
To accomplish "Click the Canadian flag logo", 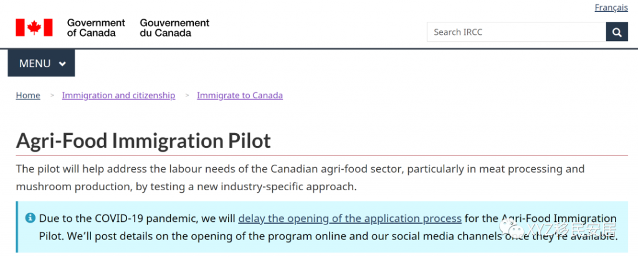I will pos(34,27).
